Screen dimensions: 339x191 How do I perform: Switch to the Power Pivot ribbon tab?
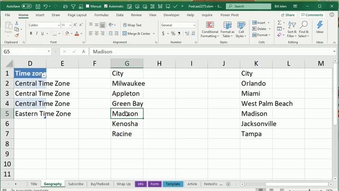(229, 15)
